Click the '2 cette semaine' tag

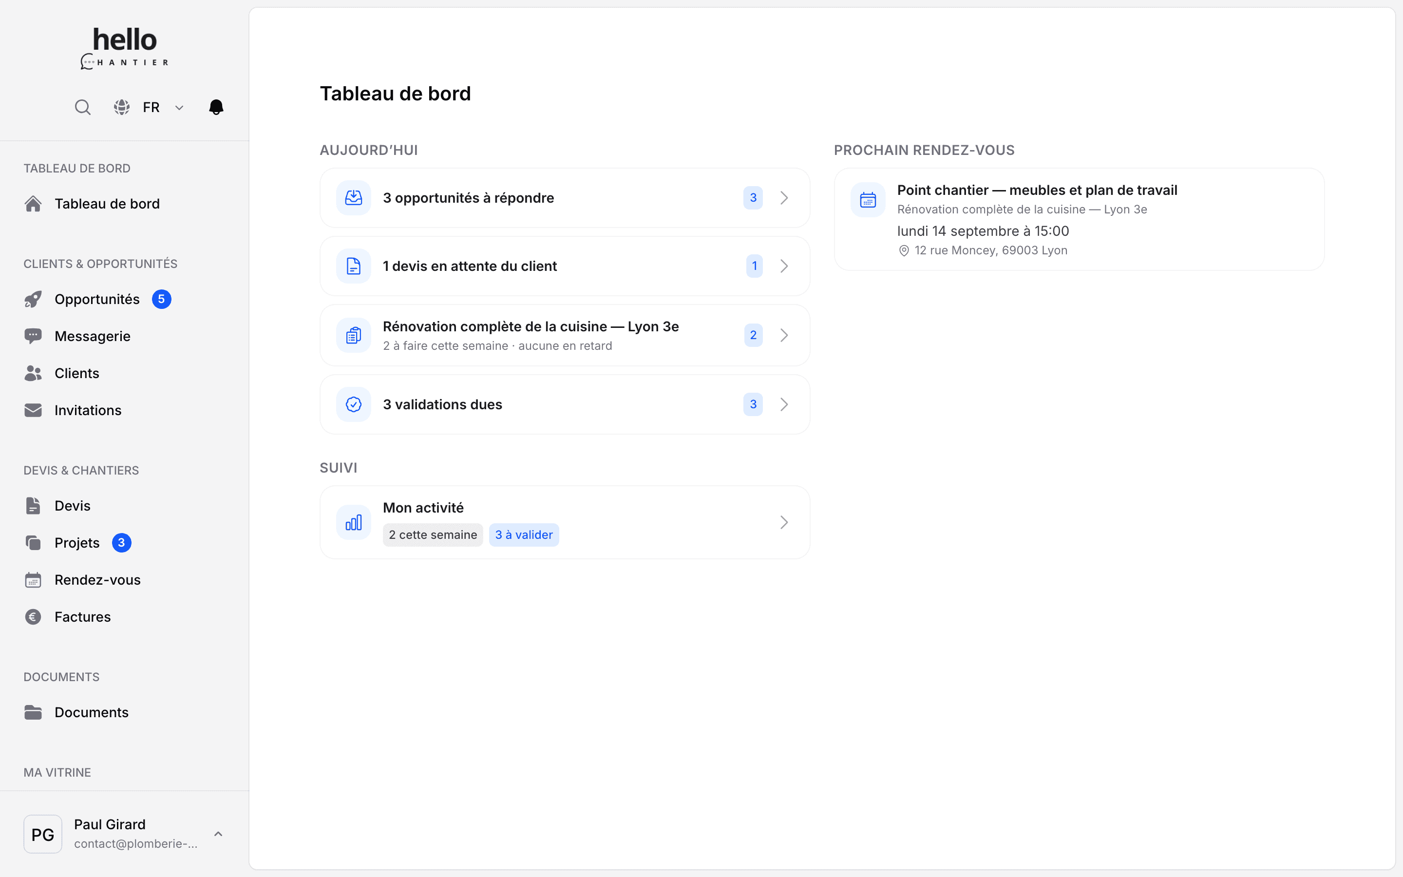(x=433, y=535)
